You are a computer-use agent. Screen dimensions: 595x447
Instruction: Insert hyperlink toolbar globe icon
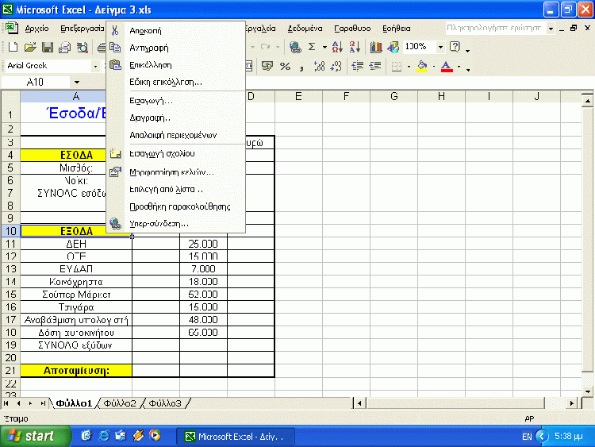click(x=295, y=47)
